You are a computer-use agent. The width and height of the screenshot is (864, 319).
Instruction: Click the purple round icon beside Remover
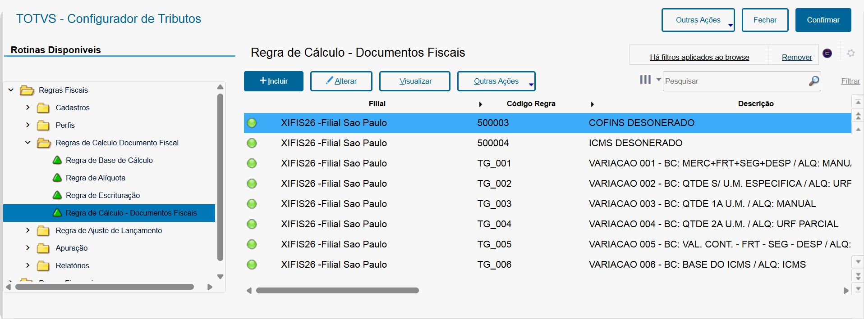point(827,53)
